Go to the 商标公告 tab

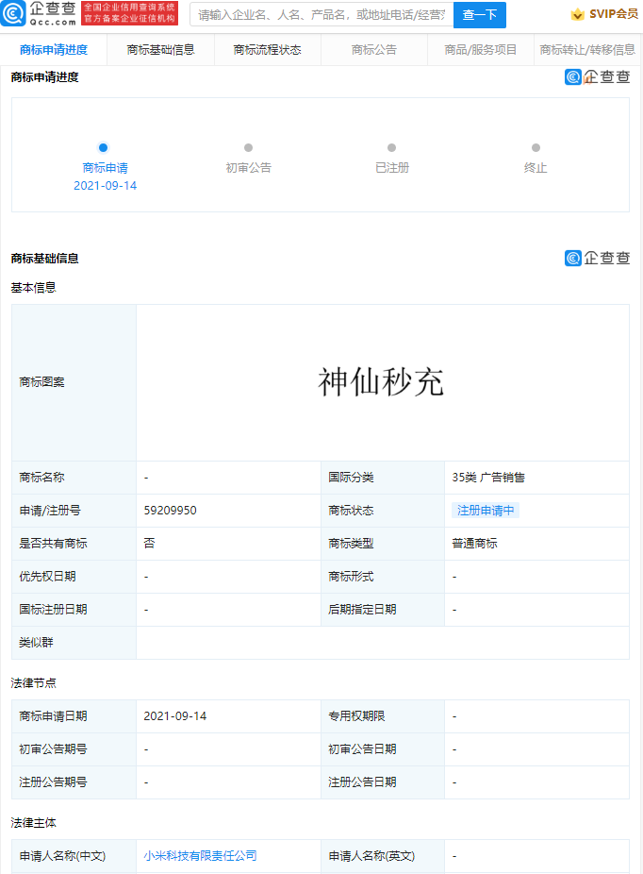[x=374, y=50]
